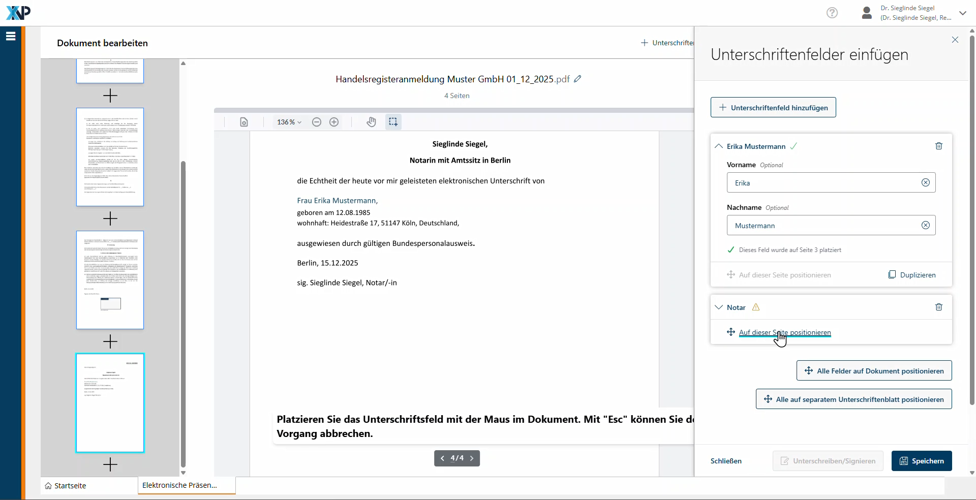Open the 136% zoom level dropdown
This screenshot has height=500, width=976.
click(289, 122)
